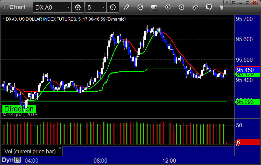Click the Dyn time mode label
The height and width of the screenshot is (165, 261).
point(8,160)
